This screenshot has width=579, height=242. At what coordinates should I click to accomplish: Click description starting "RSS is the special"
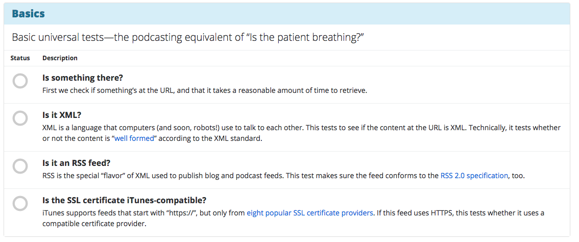tap(240, 176)
